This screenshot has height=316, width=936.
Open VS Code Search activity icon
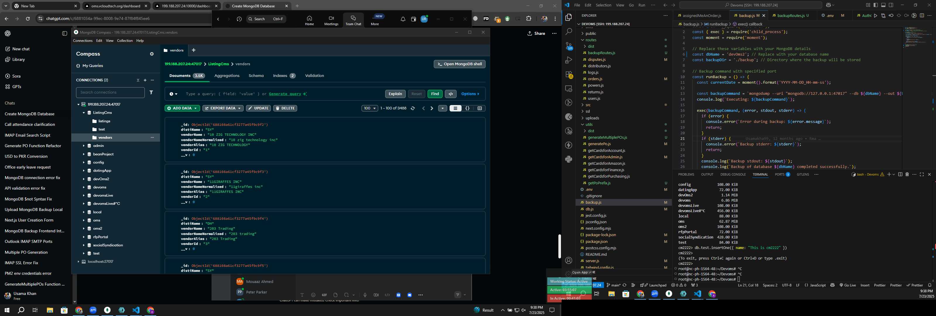569,32
